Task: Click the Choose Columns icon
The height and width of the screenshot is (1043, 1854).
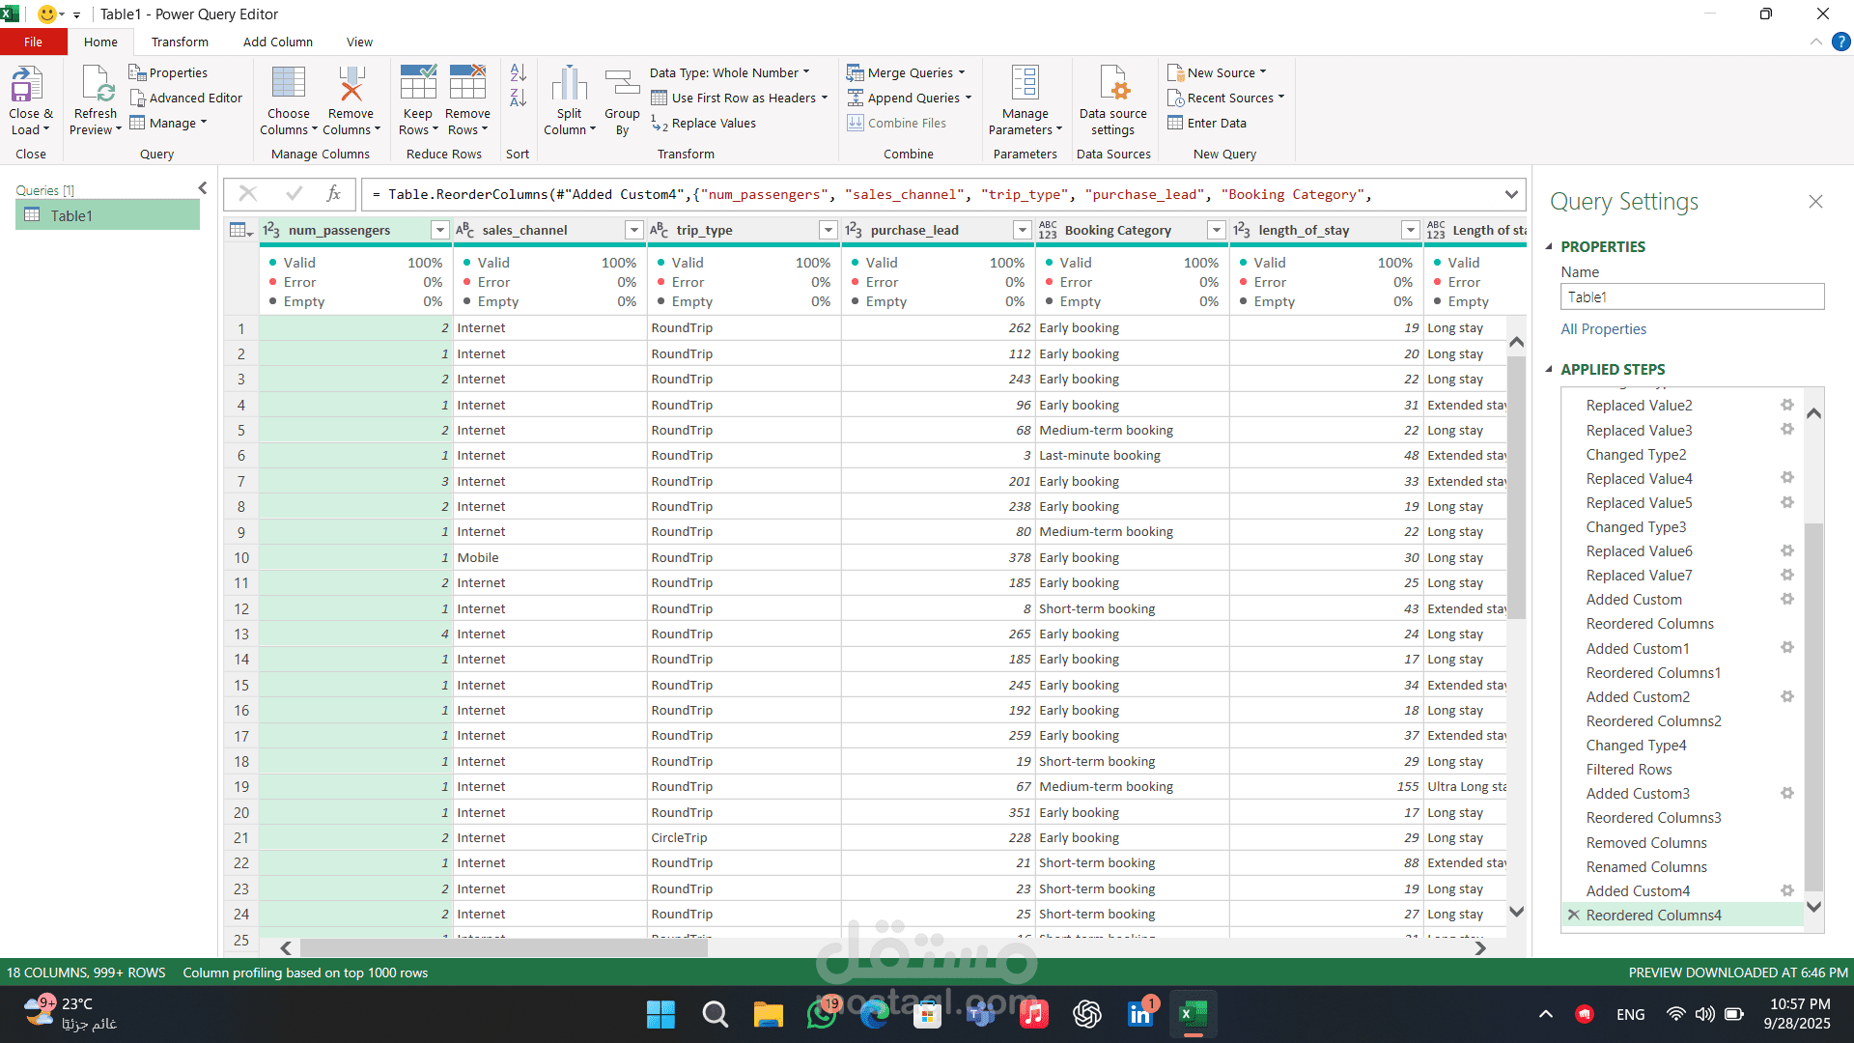Action: click(288, 84)
